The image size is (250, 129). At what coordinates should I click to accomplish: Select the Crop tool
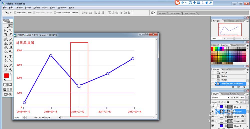[6, 34]
